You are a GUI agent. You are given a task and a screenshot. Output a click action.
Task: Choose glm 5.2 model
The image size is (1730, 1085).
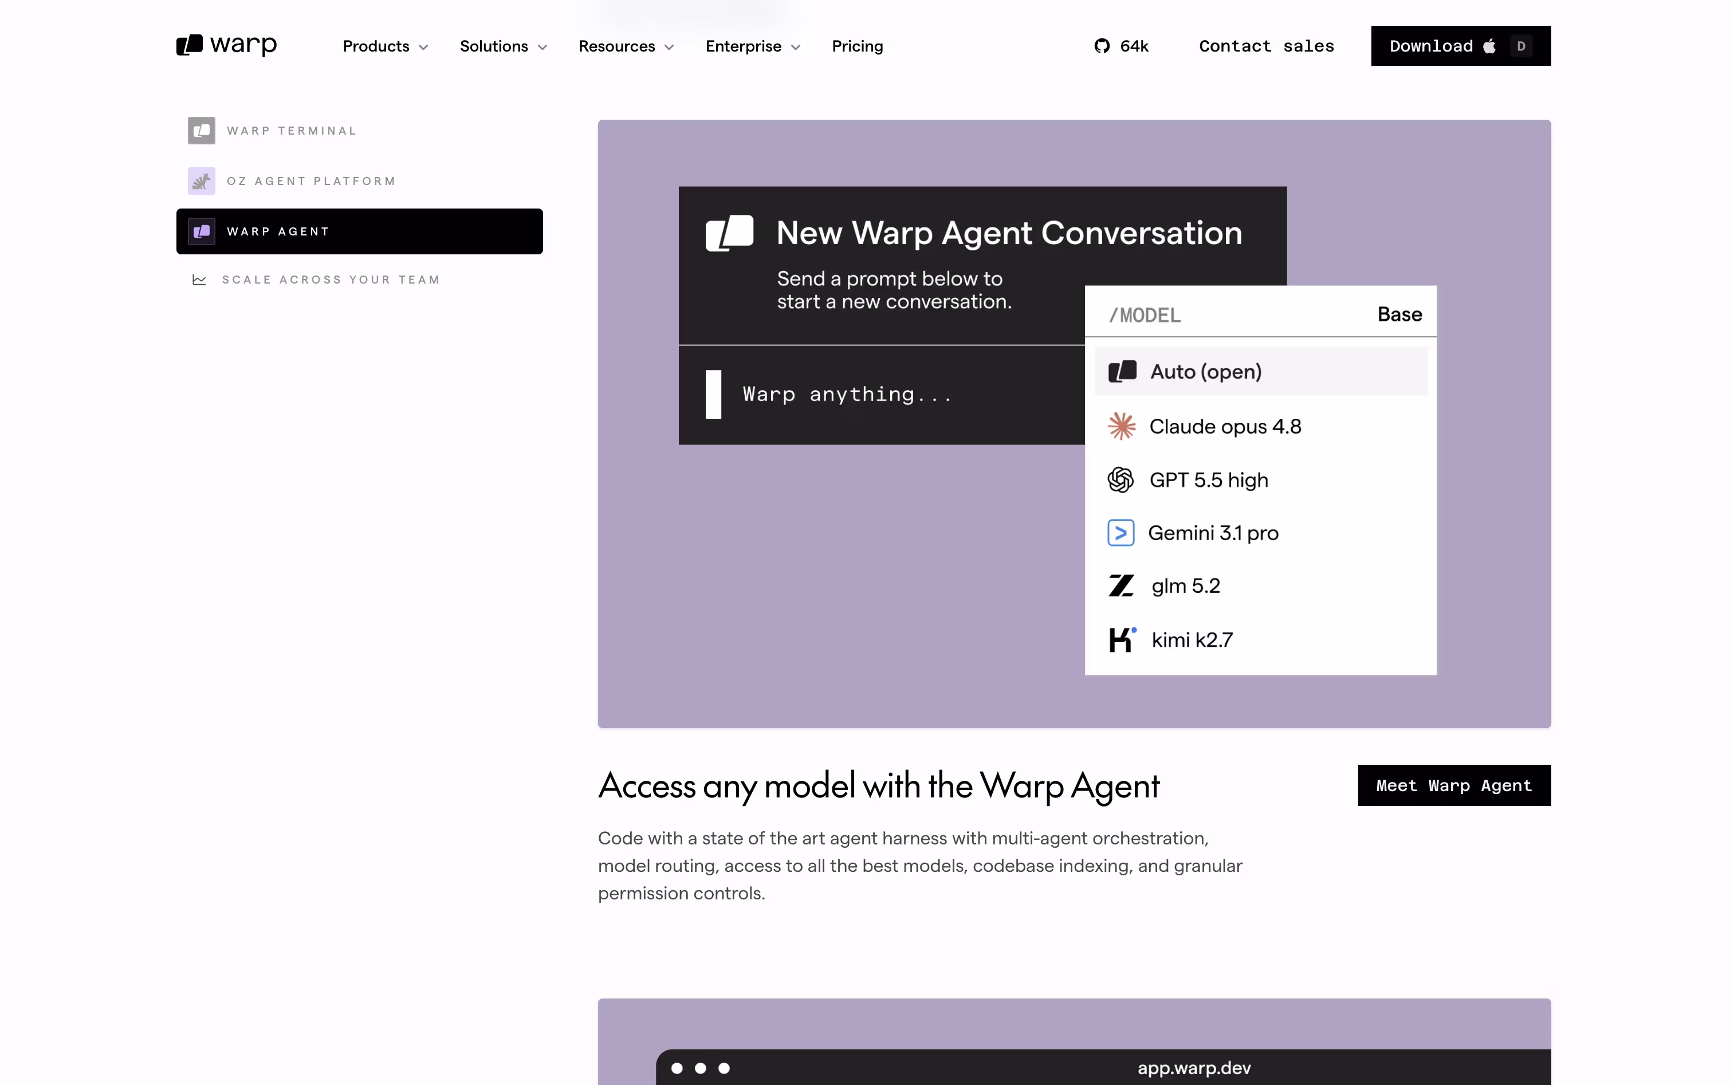[1261, 585]
